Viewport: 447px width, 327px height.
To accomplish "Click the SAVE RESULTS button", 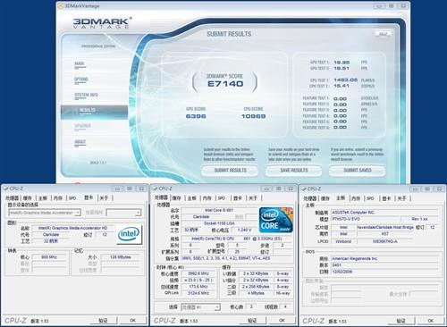I will pyautogui.click(x=294, y=171).
